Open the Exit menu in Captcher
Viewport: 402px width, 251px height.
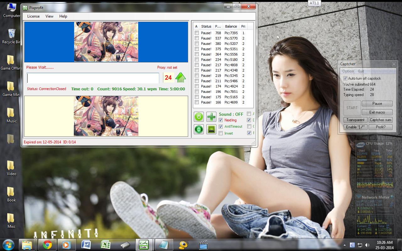361,71
